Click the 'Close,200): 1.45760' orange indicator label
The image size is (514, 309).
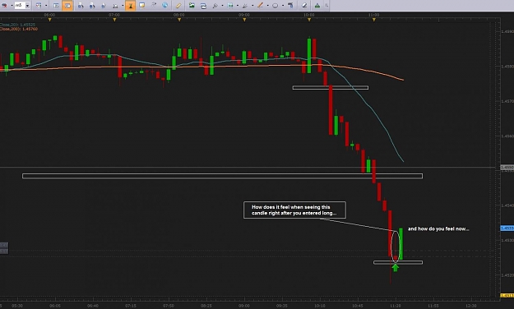[19, 29]
